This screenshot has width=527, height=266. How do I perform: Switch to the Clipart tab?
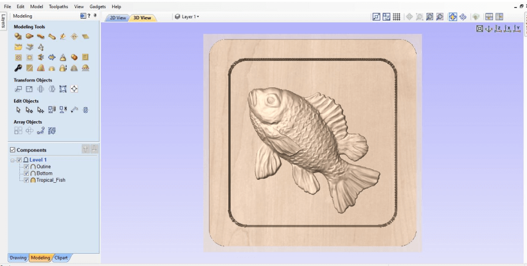61,258
